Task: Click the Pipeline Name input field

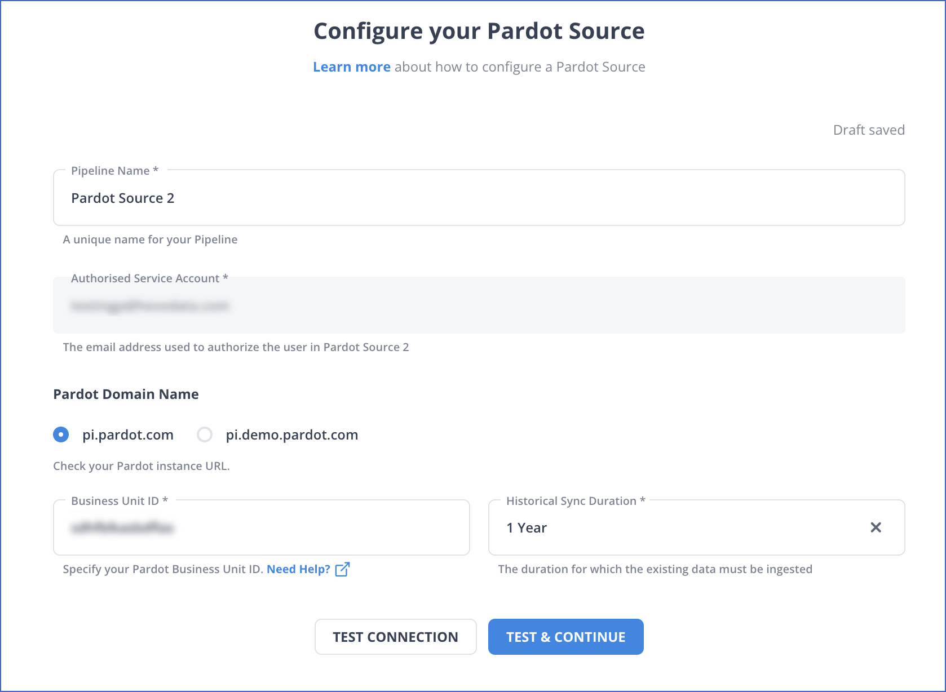Action: [479, 198]
